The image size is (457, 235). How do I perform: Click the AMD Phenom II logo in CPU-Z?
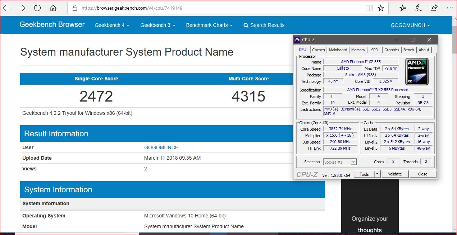point(417,71)
